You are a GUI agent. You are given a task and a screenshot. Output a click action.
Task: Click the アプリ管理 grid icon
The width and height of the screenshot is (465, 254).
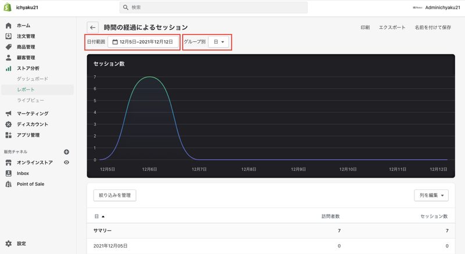coord(9,135)
